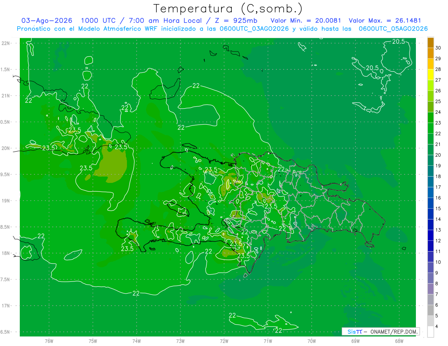Click the "0600UTC_05AGO2026" validity end text
448x346 pixels.
click(393, 29)
